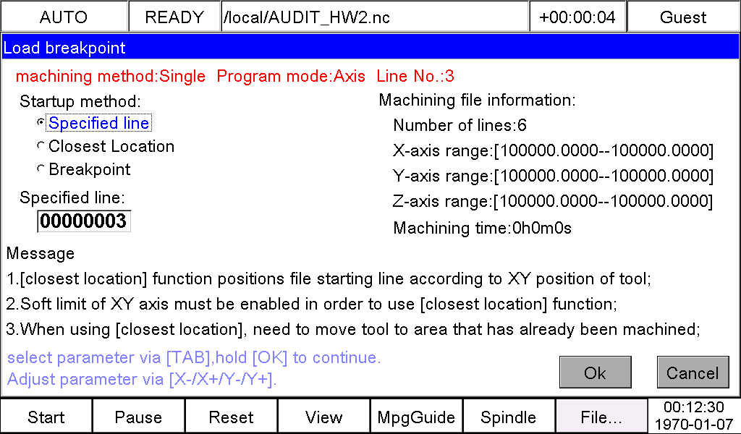Image resolution: width=741 pixels, height=434 pixels.
Task: Click Machining time:0h0m0s text
Action: click(x=483, y=228)
